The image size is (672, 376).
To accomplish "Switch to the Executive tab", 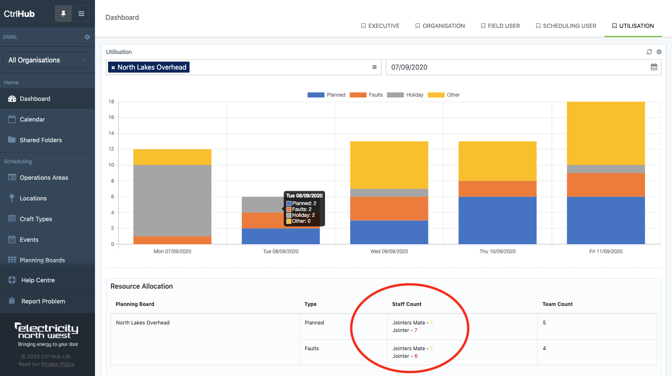I will click(x=380, y=26).
